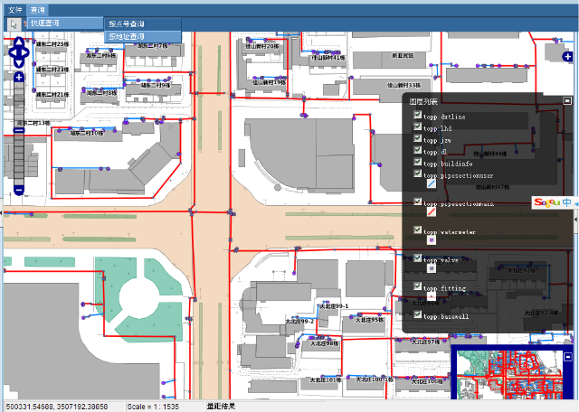Screen dimensions: 579x412
Task: Click the fitting legend symbol icon
Action: [431, 296]
